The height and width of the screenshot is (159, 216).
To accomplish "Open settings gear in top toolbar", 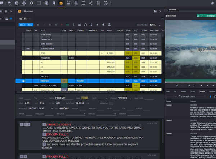I will pos(105,3).
